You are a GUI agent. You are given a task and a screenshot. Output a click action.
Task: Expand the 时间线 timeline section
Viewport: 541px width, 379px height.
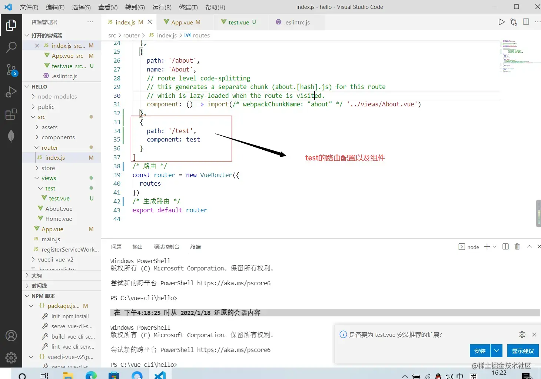(62, 286)
